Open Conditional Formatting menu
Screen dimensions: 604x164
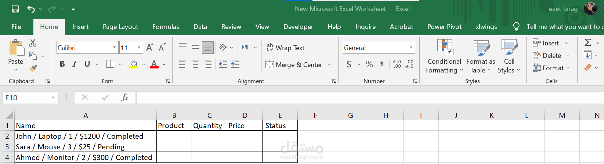pyautogui.click(x=444, y=56)
